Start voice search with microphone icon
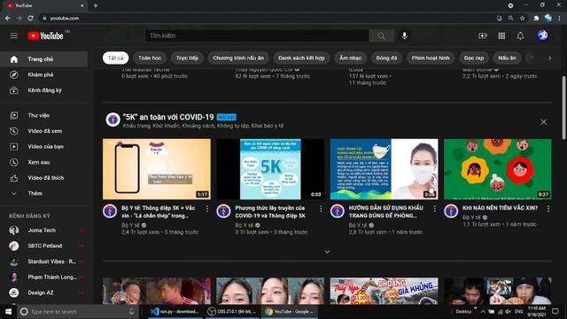The height and width of the screenshot is (319, 567). [404, 35]
